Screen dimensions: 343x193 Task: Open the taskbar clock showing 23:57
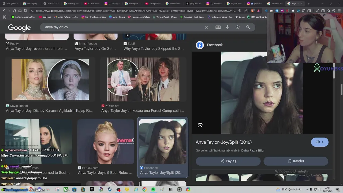(x=327, y=190)
